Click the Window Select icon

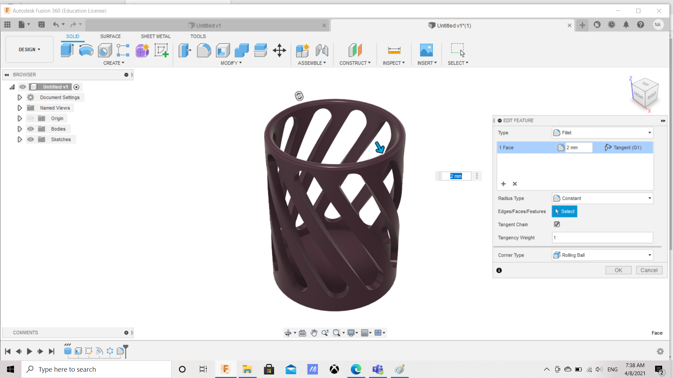tap(458, 50)
